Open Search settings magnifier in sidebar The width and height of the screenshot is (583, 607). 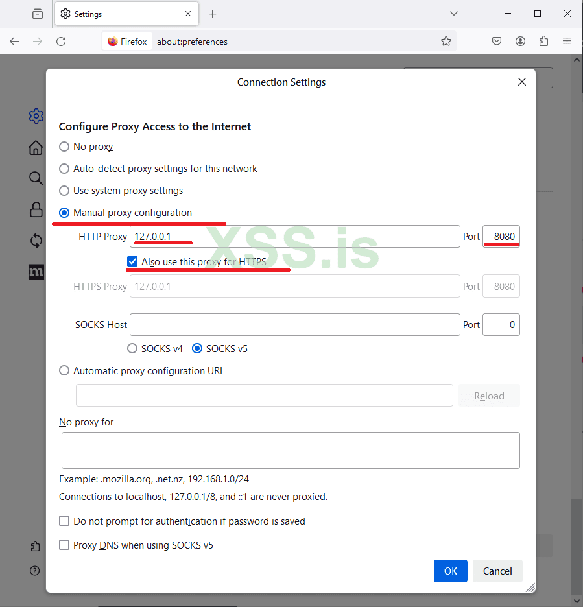coord(36,178)
